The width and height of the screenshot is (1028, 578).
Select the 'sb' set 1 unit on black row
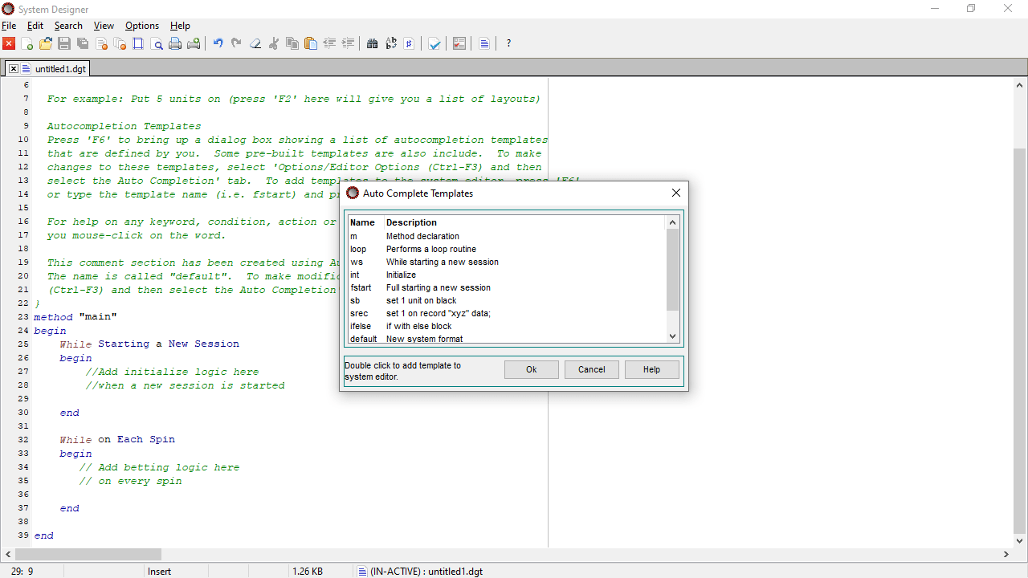tap(508, 300)
